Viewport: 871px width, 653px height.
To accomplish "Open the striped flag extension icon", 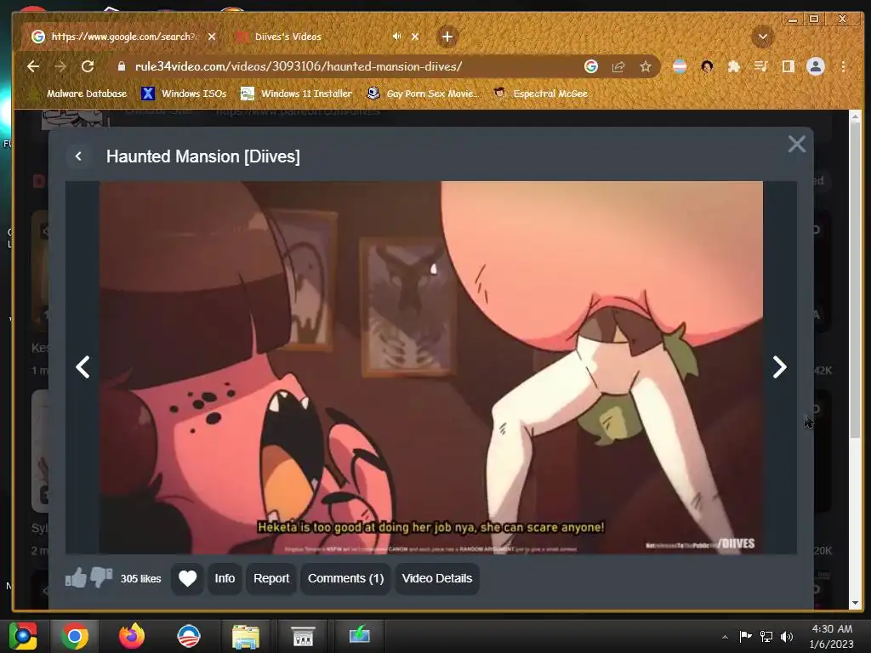I will point(680,66).
